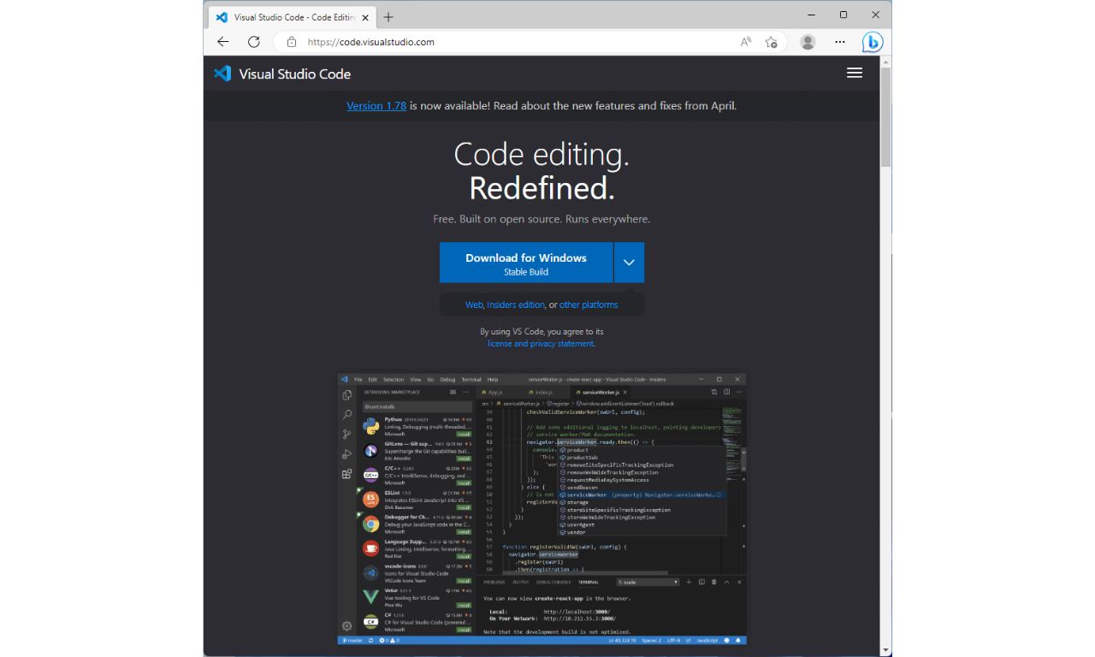View site information via the lock icon
Image resolution: width=1095 pixels, height=657 pixels.
pyautogui.click(x=291, y=42)
